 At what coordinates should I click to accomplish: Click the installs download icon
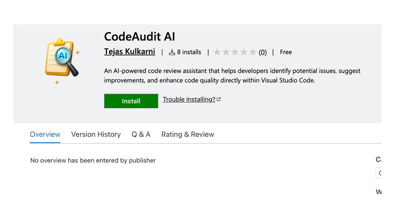tap(172, 52)
